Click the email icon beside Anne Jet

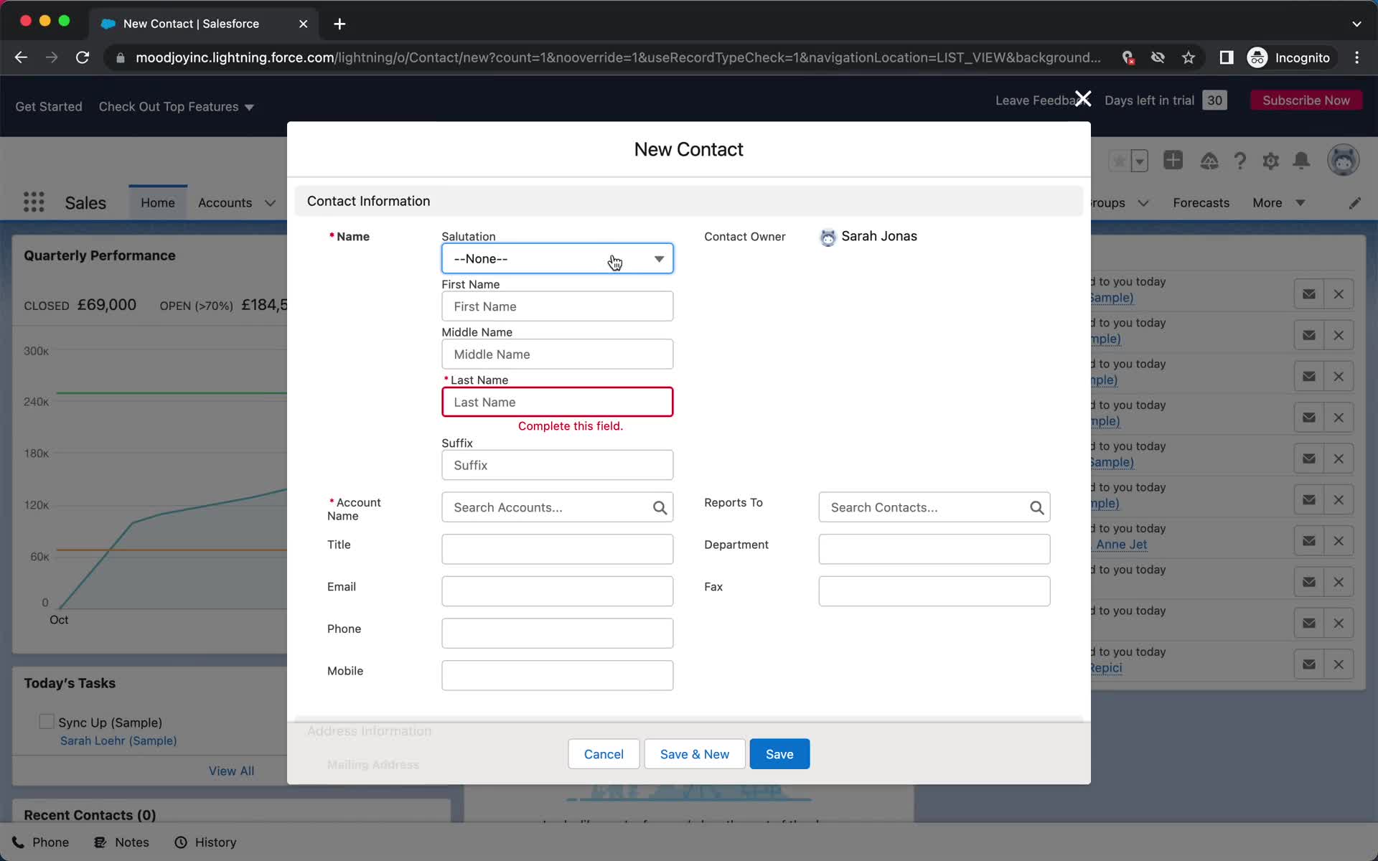coord(1309,541)
